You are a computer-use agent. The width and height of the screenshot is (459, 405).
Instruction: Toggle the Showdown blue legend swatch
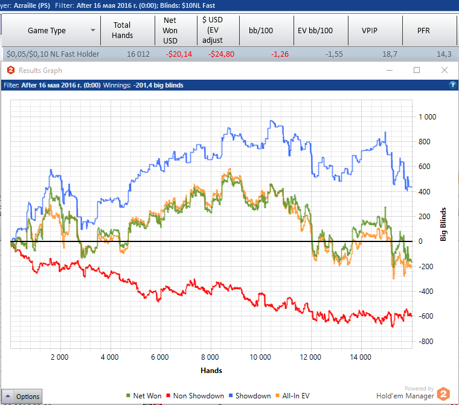230,395
